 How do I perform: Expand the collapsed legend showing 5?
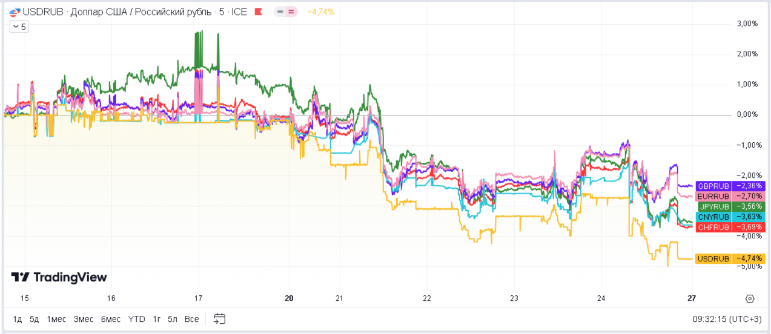19,27
